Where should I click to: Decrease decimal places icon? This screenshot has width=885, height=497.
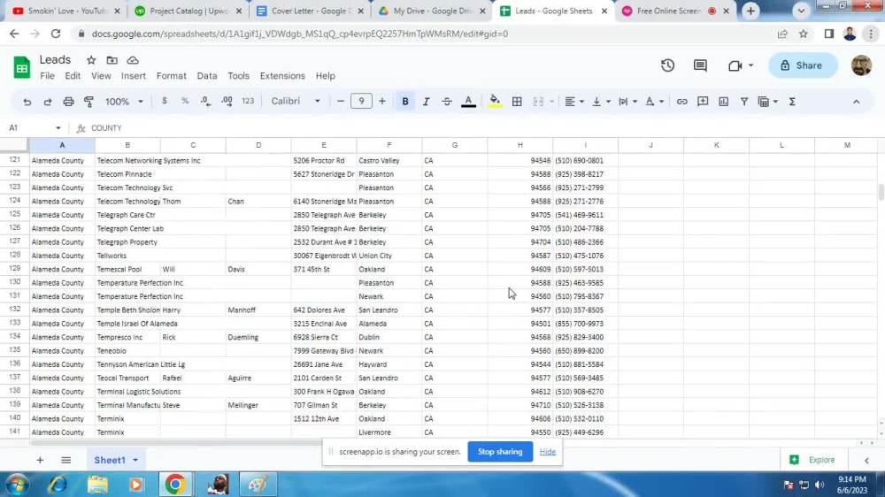point(205,102)
